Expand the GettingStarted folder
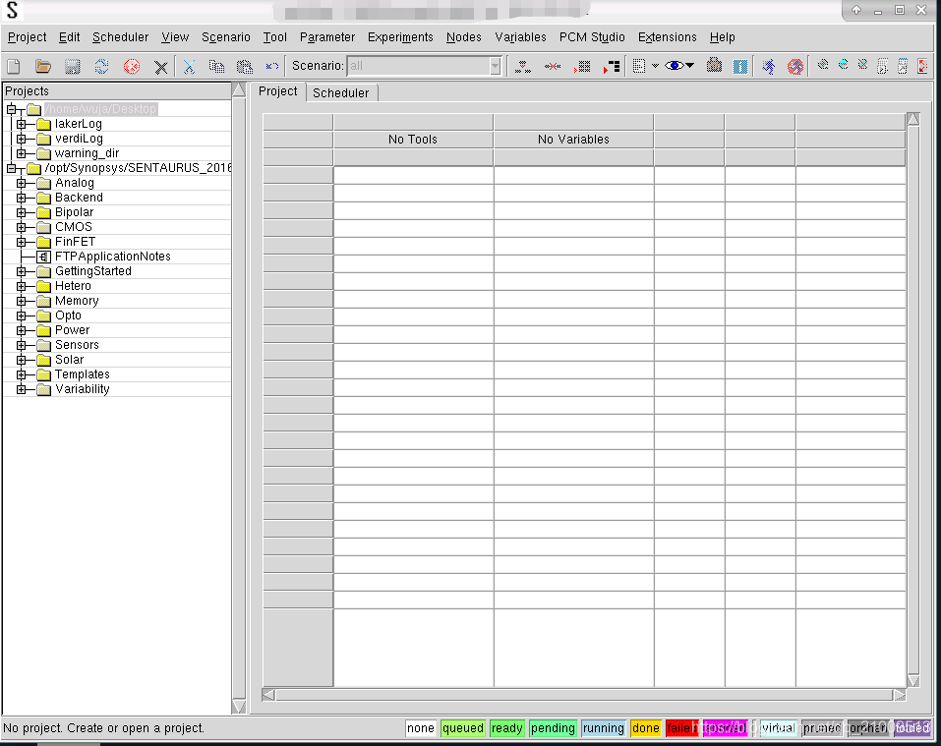The width and height of the screenshot is (941, 746). pyautogui.click(x=21, y=271)
